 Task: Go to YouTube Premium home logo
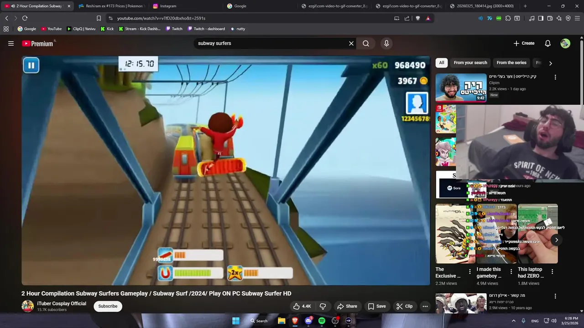coord(38,43)
